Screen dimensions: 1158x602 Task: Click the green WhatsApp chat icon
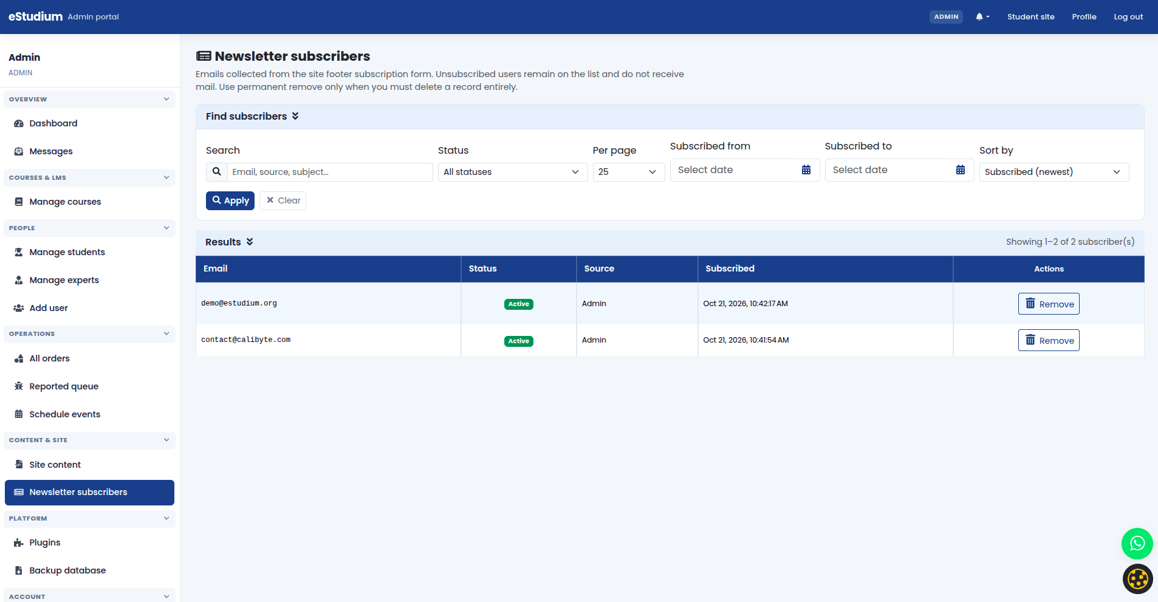click(1137, 544)
